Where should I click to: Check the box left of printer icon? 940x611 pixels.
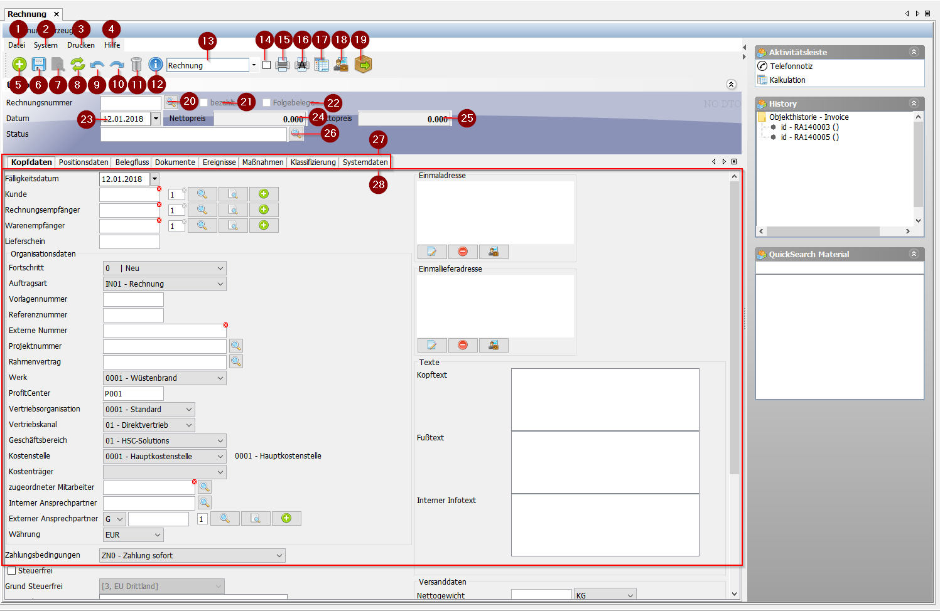tap(266, 65)
